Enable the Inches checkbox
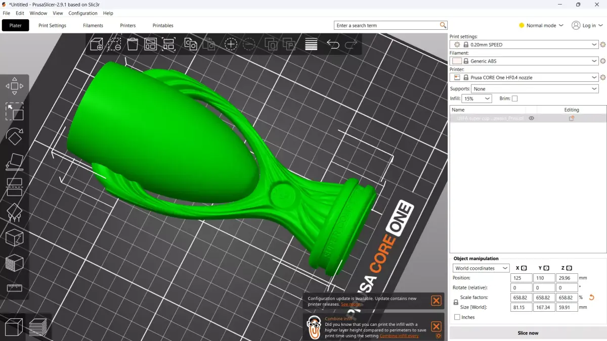This screenshot has height=341, width=607. (457, 317)
